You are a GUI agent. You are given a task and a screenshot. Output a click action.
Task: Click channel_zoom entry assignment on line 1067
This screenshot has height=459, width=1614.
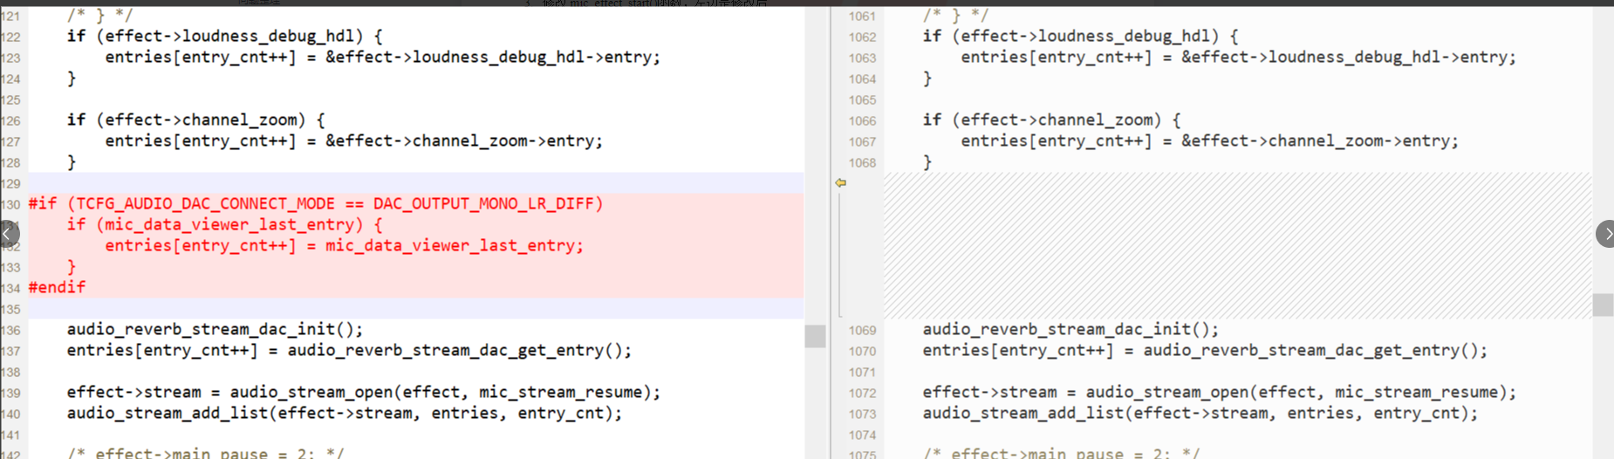[1210, 141]
